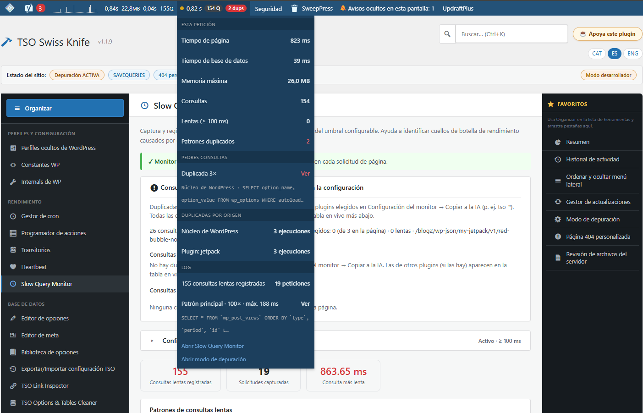Screen dimensions: 643x413
Task: Switch language to CAT
Action: 597,54
